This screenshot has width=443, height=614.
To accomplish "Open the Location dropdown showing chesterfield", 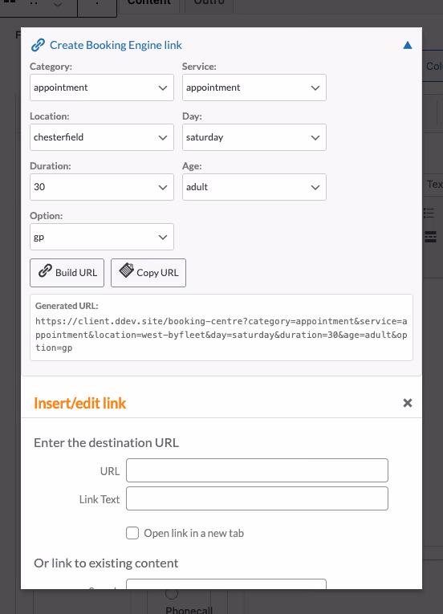I will (102, 137).
